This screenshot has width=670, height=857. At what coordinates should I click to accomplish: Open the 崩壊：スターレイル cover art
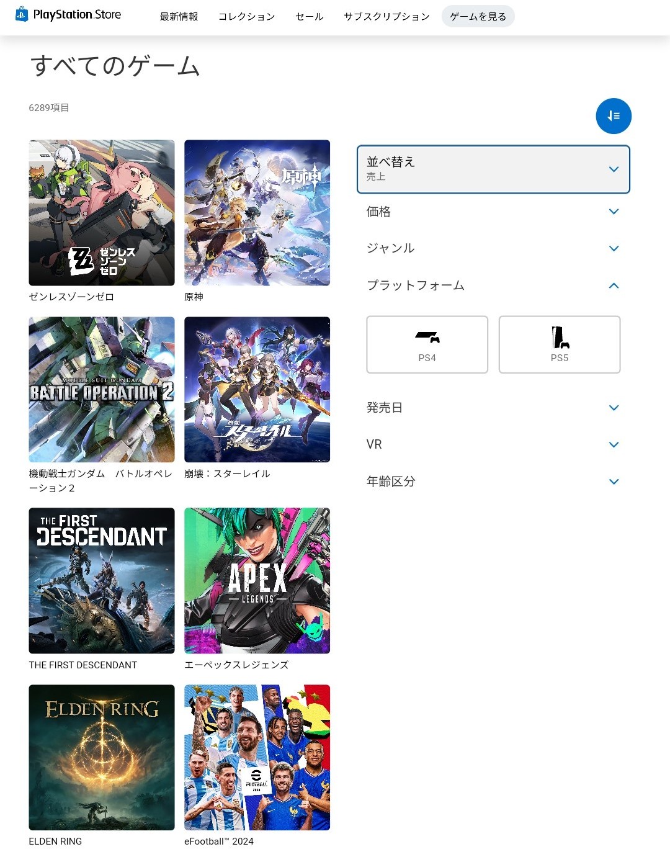tap(257, 390)
